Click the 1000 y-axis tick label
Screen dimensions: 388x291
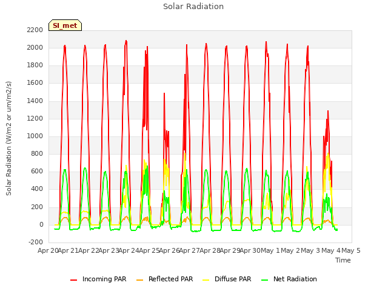coord(35,136)
